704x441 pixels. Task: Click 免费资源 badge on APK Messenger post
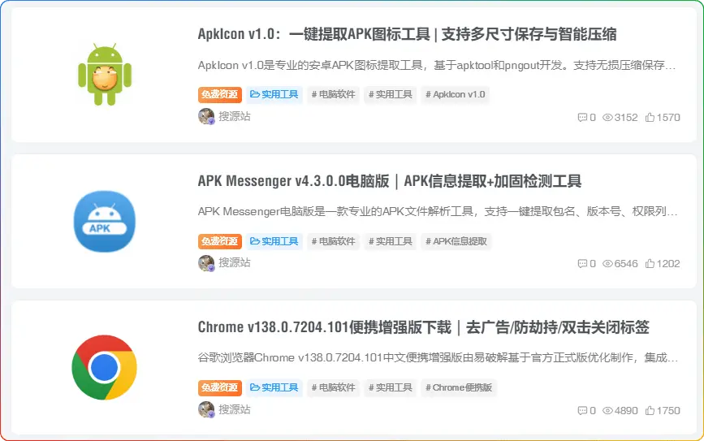(219, 241)
